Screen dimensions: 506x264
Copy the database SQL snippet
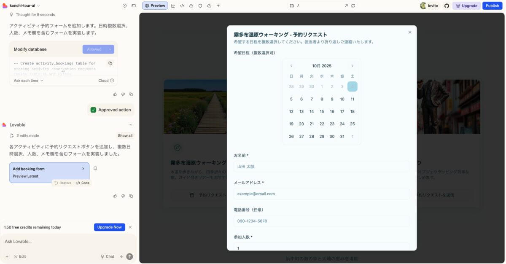(110, 63)
